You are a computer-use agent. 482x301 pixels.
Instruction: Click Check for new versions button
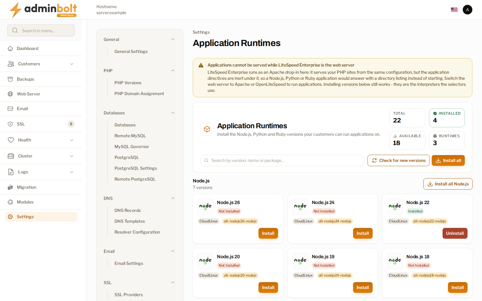point(399,160)
